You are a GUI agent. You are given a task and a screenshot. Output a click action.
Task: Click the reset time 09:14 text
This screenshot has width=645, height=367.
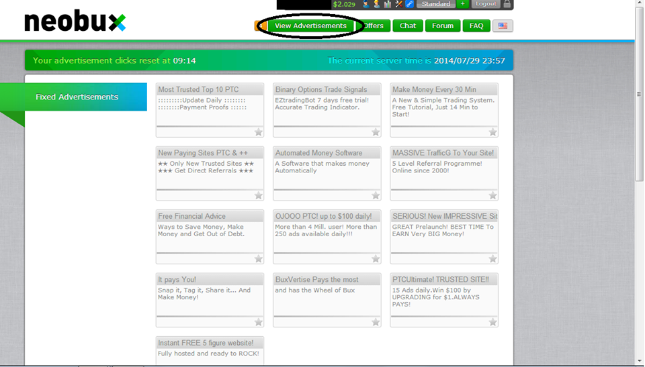pos(184,61)
